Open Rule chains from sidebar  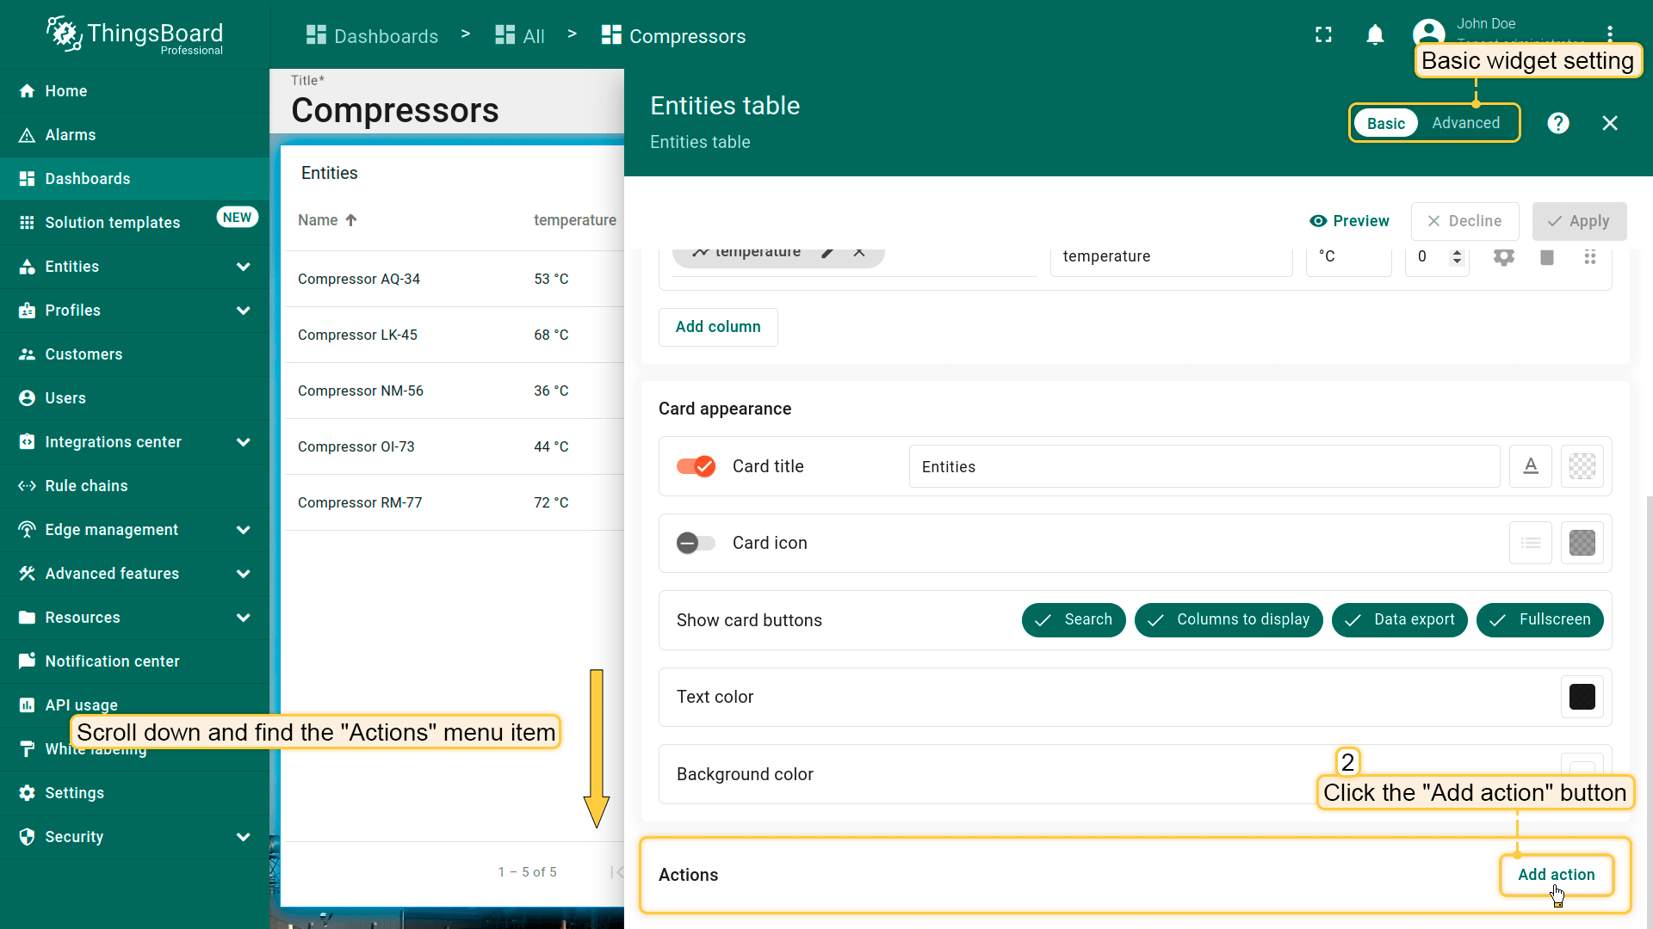tap(86, 486)
